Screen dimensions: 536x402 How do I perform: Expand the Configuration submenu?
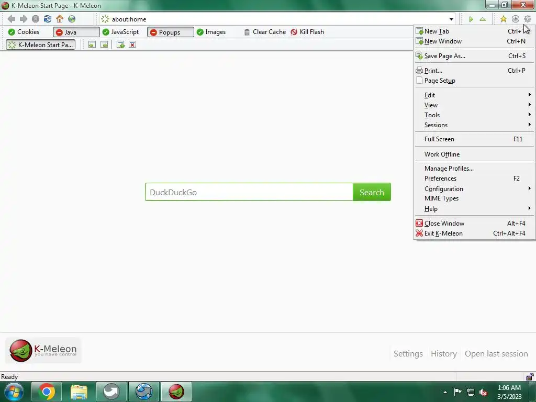(x=474, y=188)
